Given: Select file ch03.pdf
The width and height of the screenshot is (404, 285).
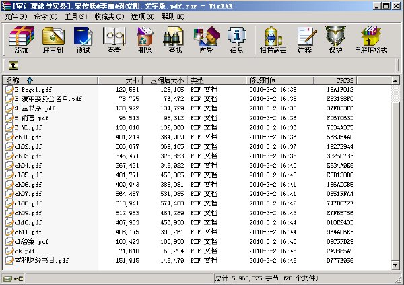Looking at the screenshot, I should pyautogui.click(x=28, y=156).
